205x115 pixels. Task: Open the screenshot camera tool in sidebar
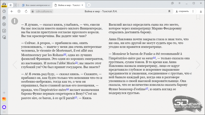(4, 37)
